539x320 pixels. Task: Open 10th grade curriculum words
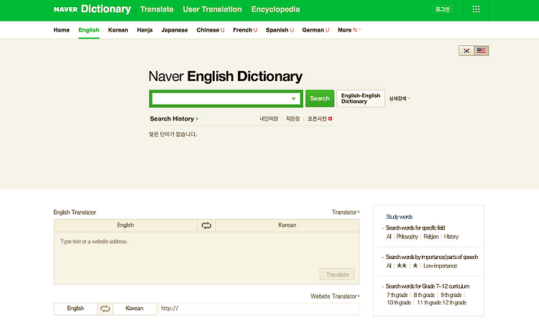click(399, 303)
